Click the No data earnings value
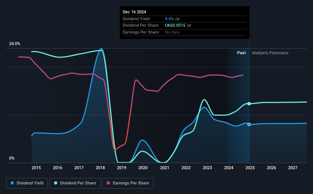The image size is (313, 194). click(x=172, y=32)
